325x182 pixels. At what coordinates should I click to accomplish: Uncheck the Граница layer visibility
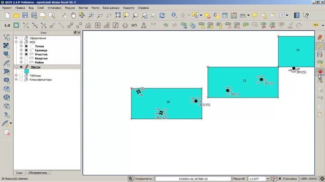click(x=26, y=51)
